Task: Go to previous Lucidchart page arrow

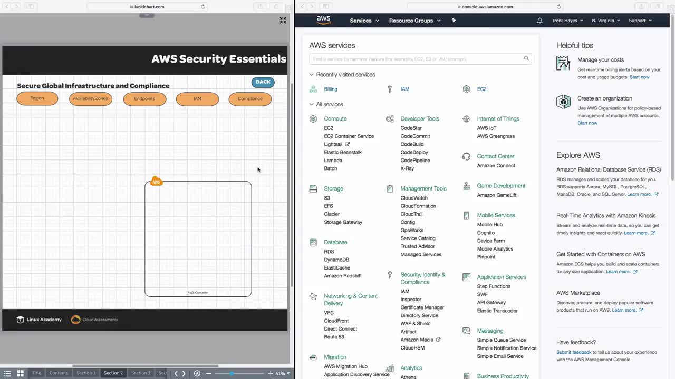Action: 176,373
